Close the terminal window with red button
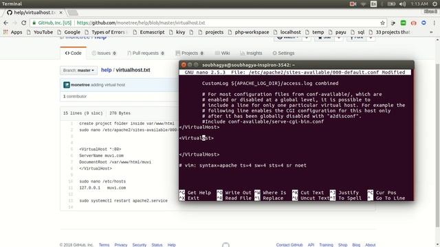This screenshot has height=247, width=440. tap(184, 64)
